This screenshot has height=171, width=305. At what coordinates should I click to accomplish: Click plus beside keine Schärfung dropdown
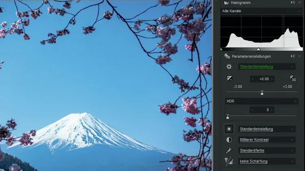pos(298,161)
